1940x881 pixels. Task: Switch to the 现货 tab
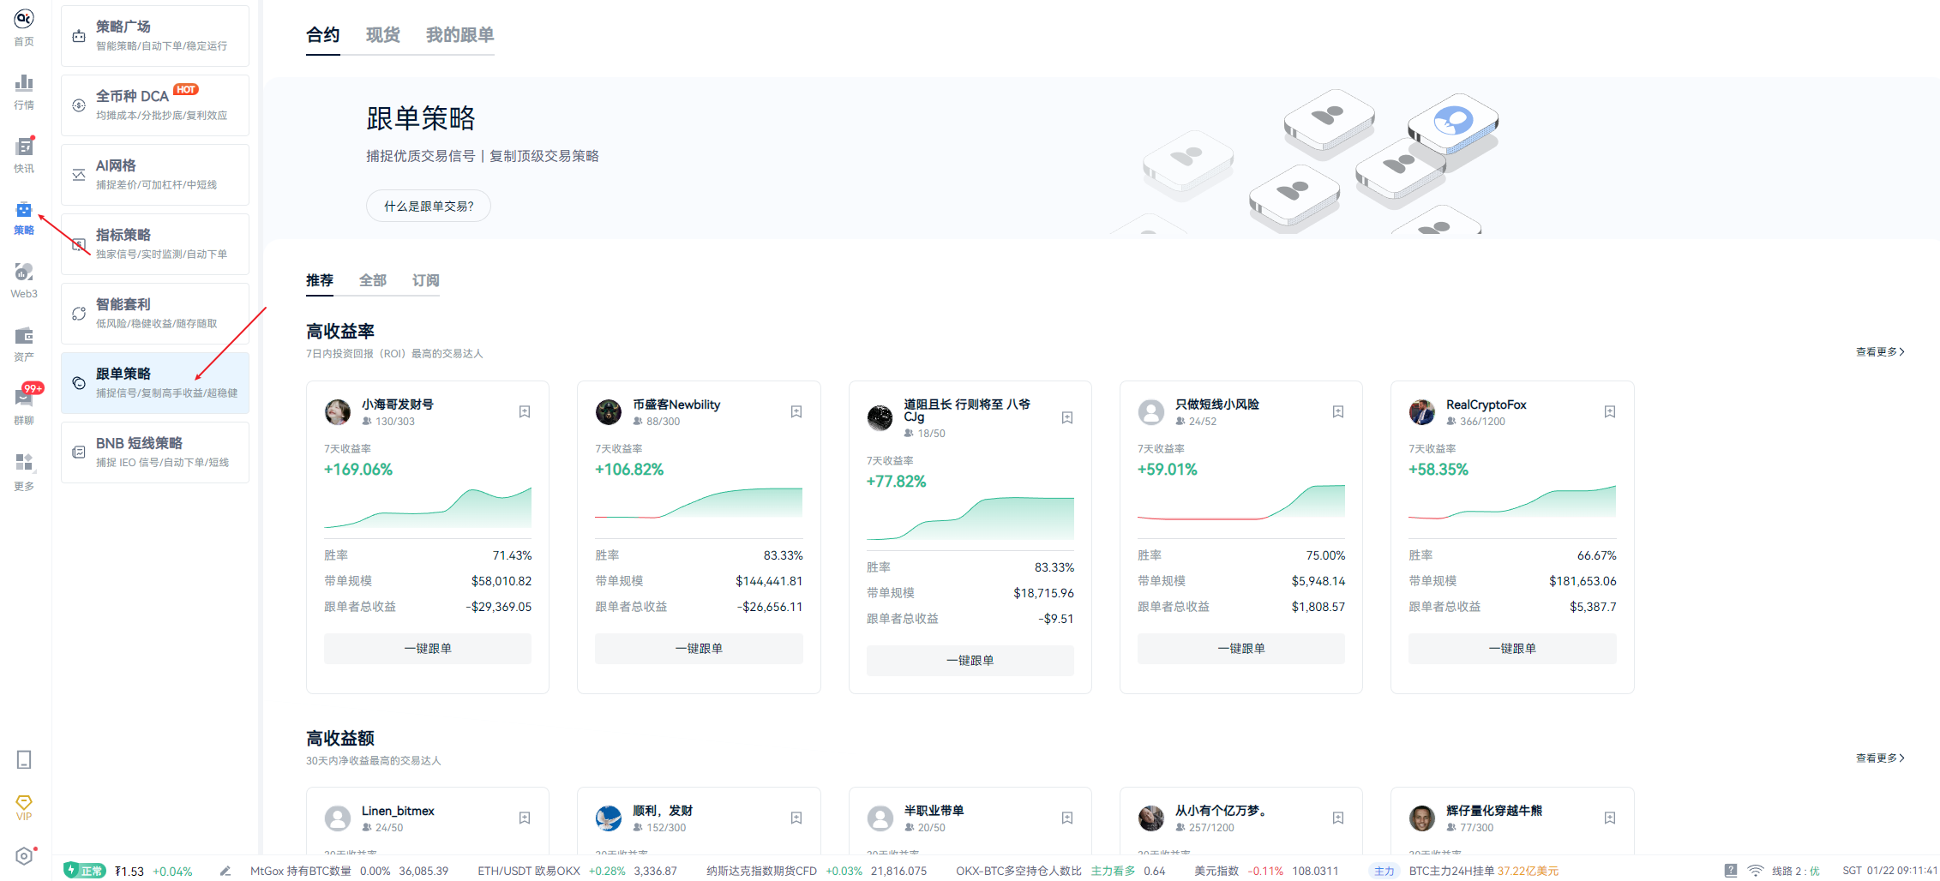pos(383,35)
